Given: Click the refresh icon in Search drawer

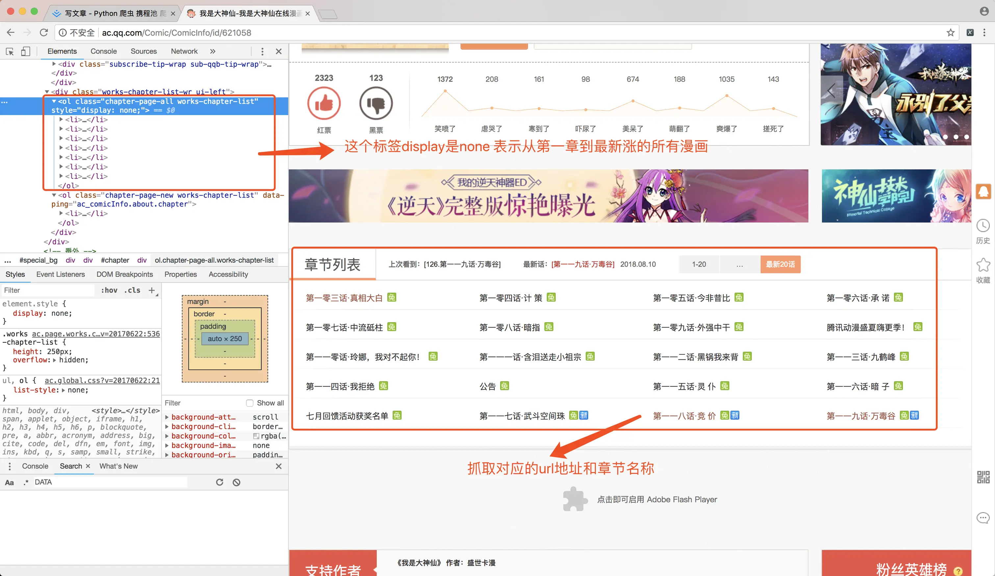Looking at the screenshot, I should point(219,482).
